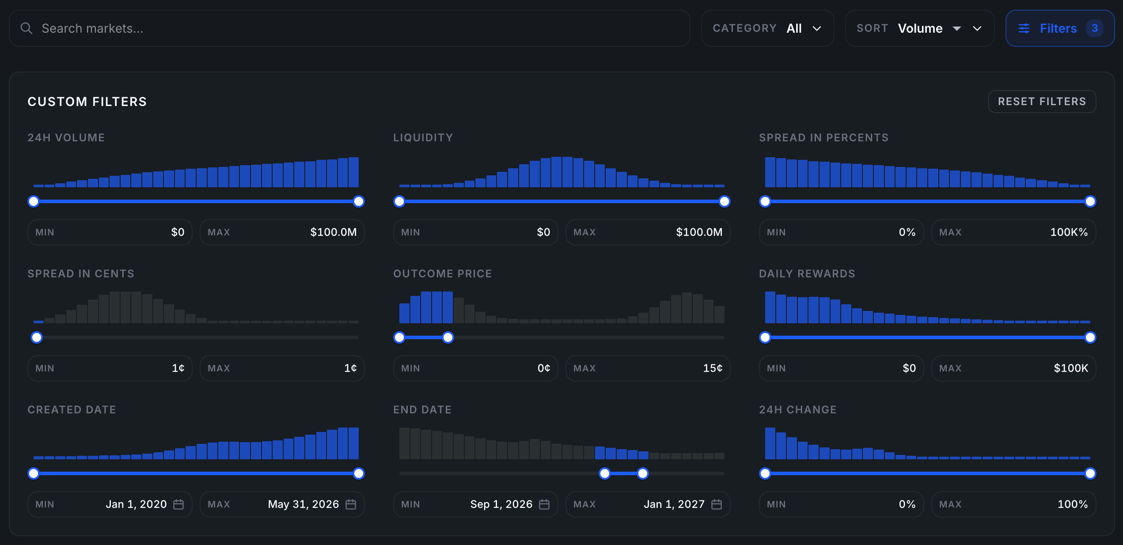The image size is (1123, 545).
Task: Click the Filters sliders icon
Action: [1024, 28]
